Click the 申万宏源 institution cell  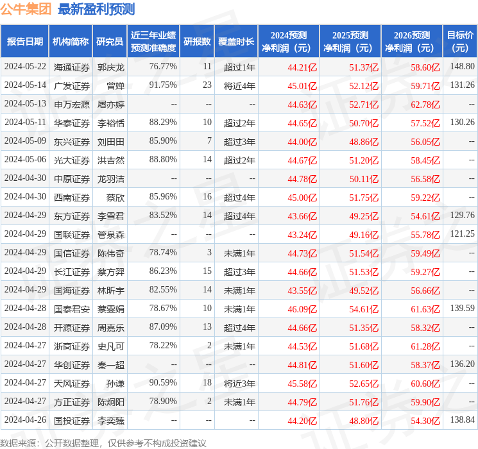click(x=72, y=105)
